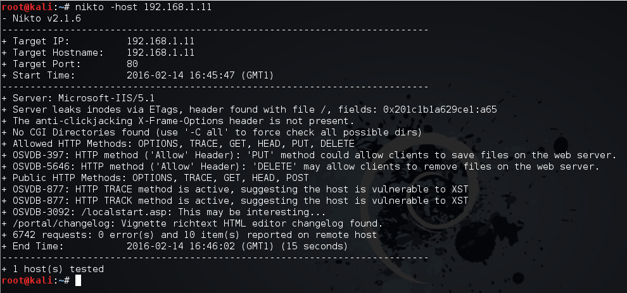
Task: Click the No CGI Directories found line
Action: coord(212,132)
